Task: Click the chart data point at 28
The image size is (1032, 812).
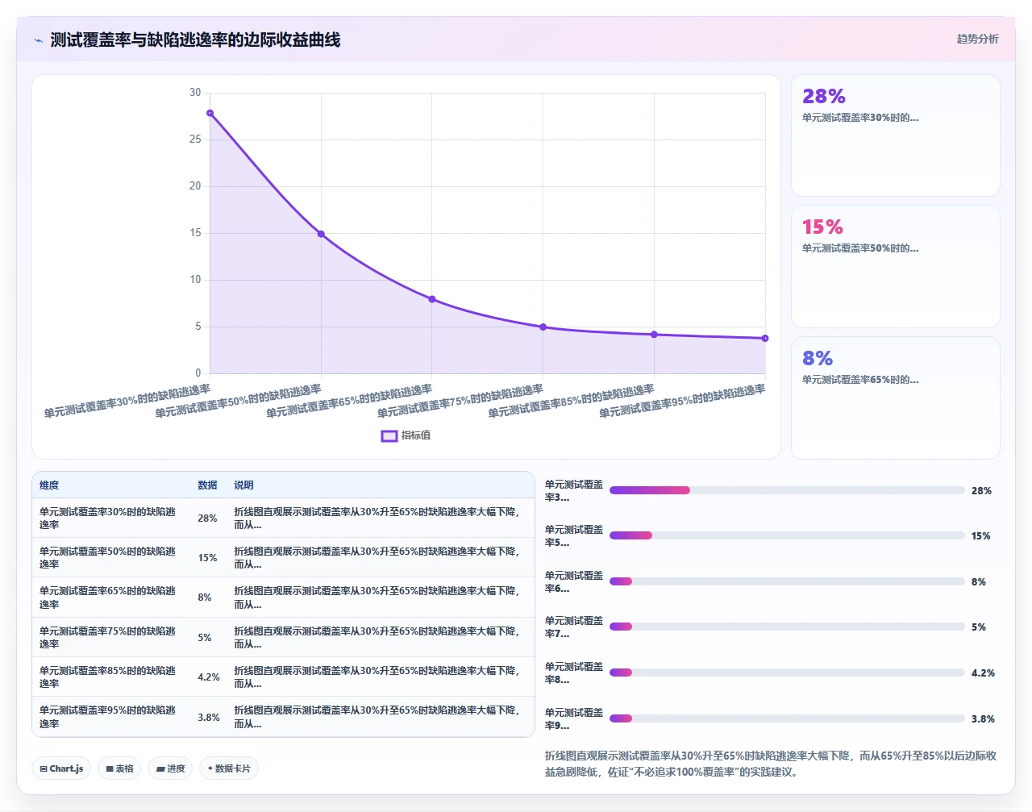Action: (x=210, y=113)
